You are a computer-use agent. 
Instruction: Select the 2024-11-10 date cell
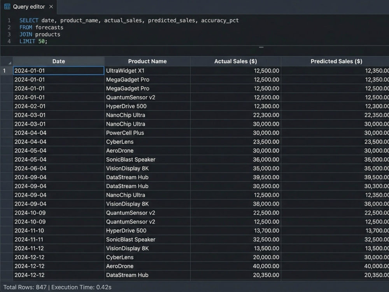(59, 230)
